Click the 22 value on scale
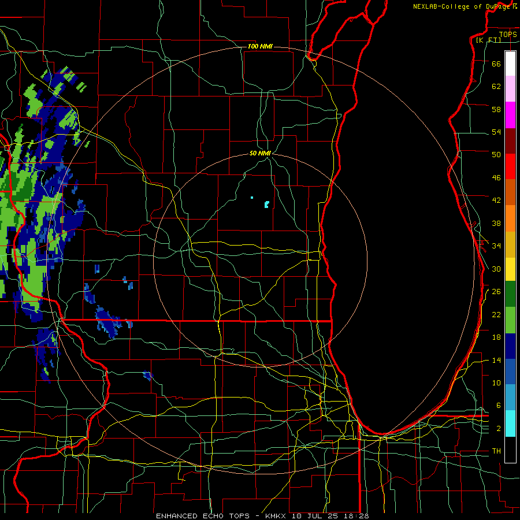The image size is (520, 520). point(496,314)
